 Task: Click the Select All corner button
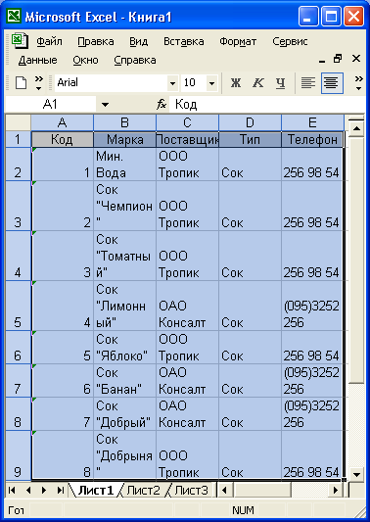pos(19,122)
